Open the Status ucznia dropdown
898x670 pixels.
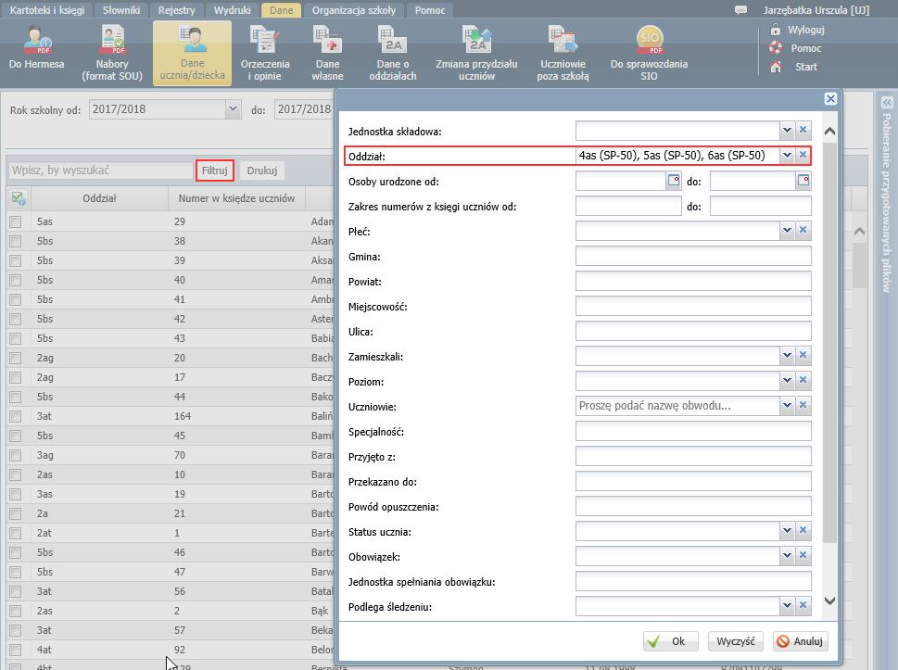(787, 530)
